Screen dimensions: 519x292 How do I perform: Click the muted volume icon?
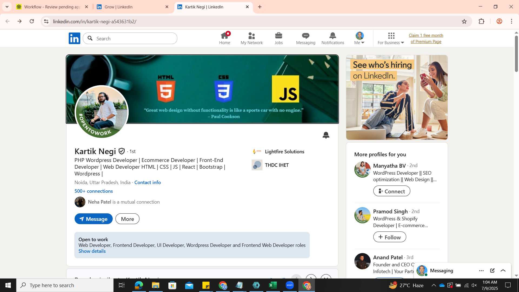coord(474,285)
